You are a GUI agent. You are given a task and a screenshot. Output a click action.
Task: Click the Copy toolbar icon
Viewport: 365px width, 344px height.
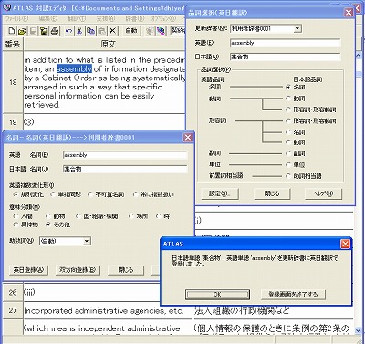[90, 31]
